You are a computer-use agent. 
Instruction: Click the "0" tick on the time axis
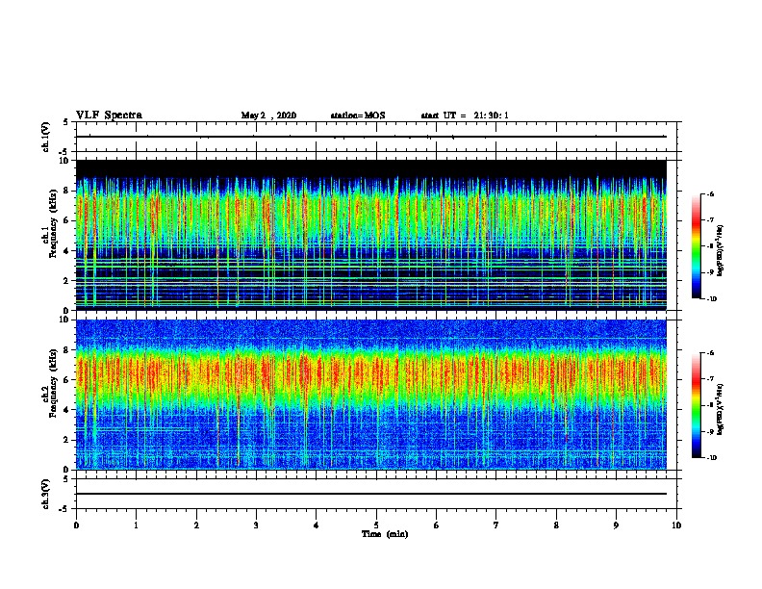click(76, 525)
